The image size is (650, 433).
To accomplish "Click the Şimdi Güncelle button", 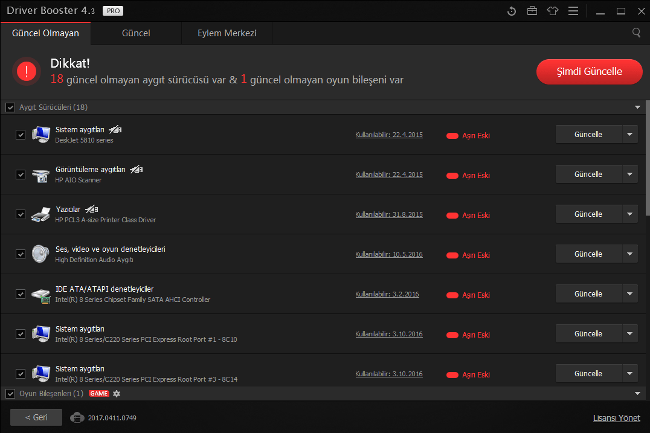I will [589, 72].
